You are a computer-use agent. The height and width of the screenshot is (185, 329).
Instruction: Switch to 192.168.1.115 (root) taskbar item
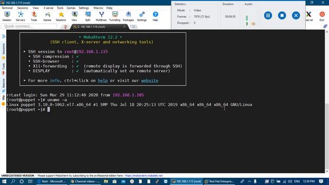point(187,181)
